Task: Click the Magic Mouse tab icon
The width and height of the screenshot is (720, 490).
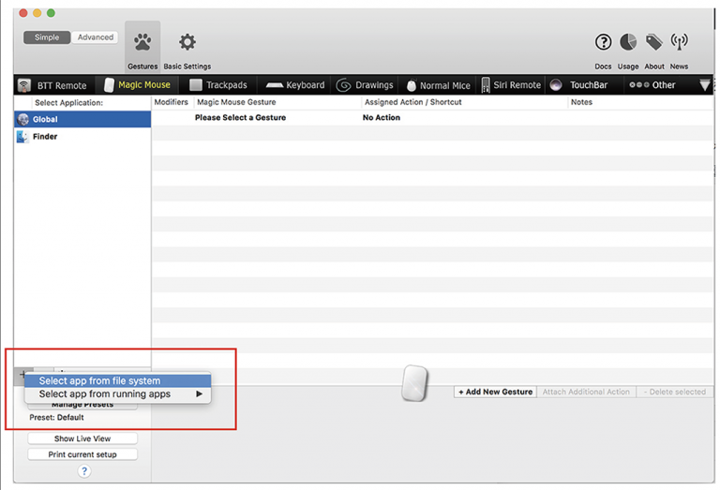Action: tap(109, 85)
